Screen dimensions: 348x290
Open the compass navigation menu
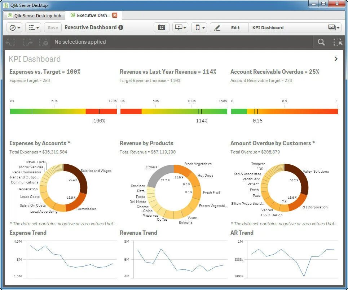pos(14,28)
